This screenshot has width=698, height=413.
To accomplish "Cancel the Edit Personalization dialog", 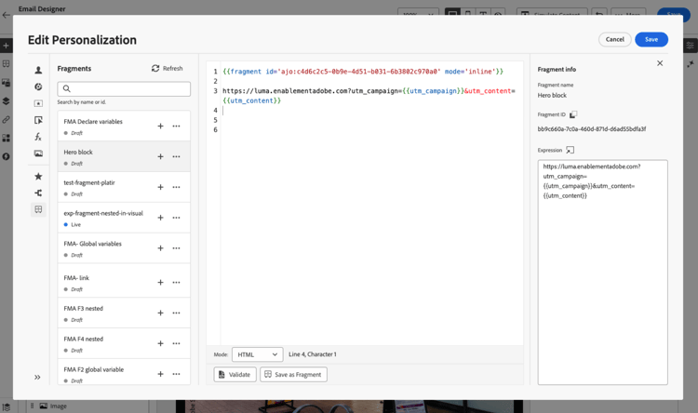I will tap(615, 39).
